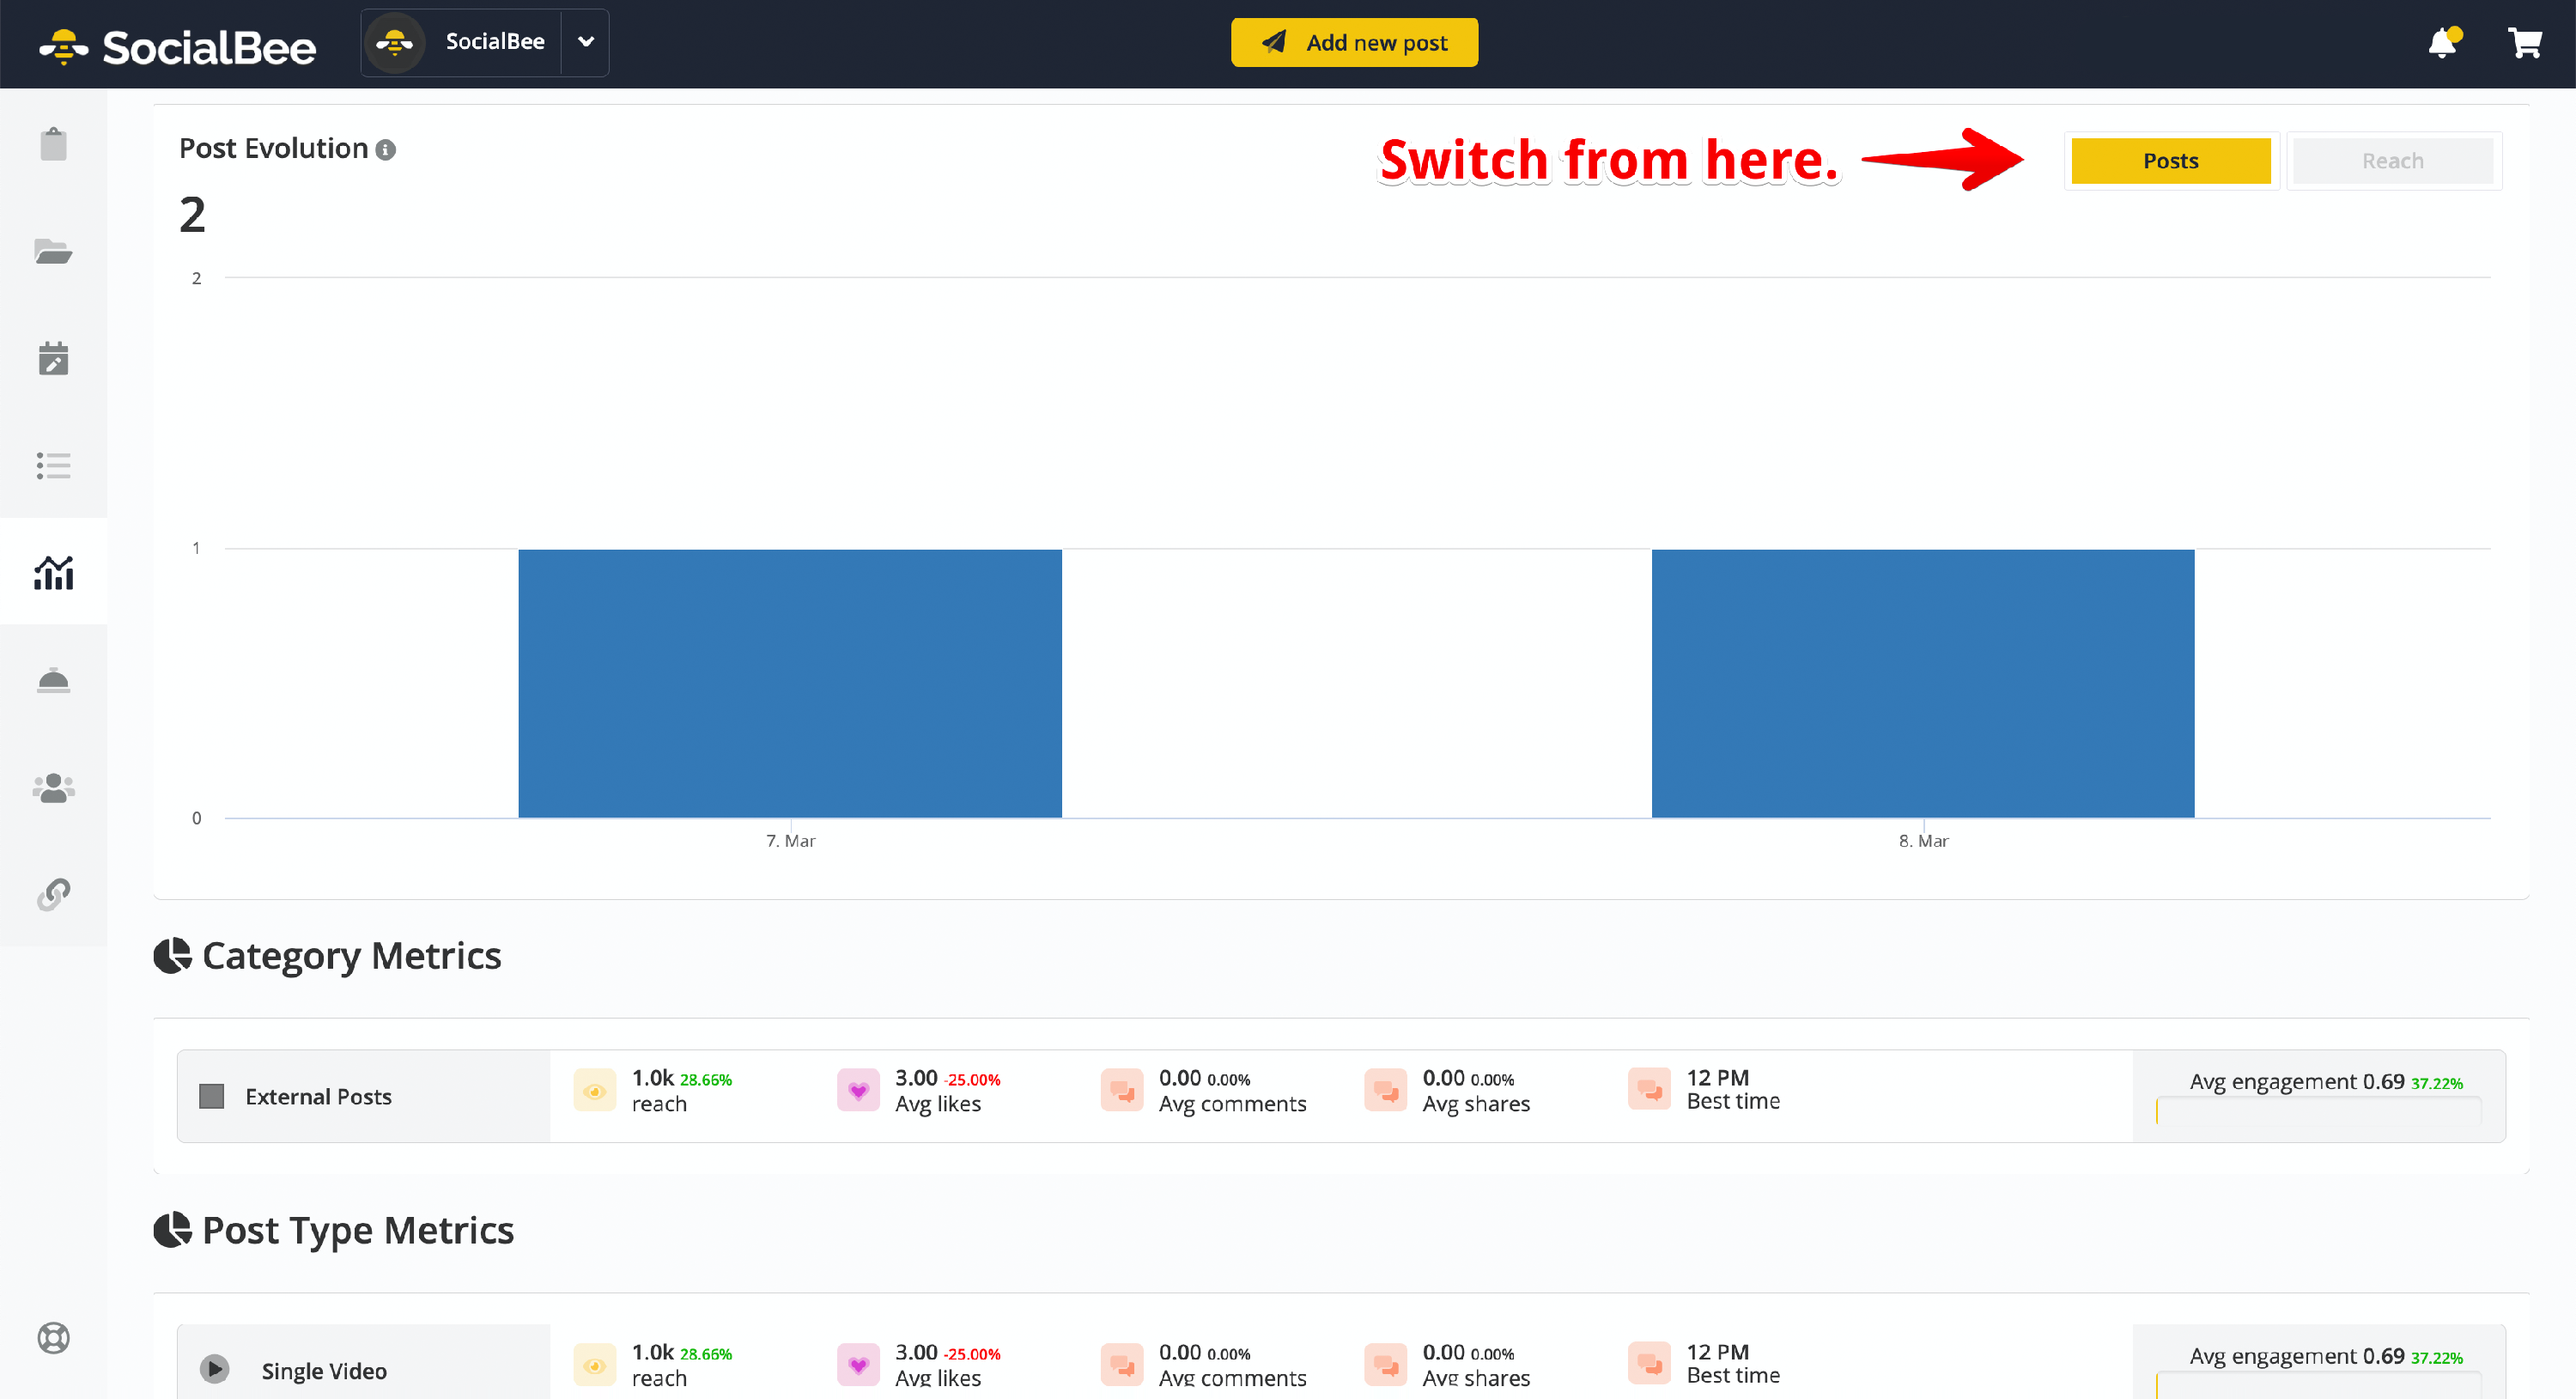Open notifications bell
Viewport: 2576px width, 1399px height.
coord(2443,43)
